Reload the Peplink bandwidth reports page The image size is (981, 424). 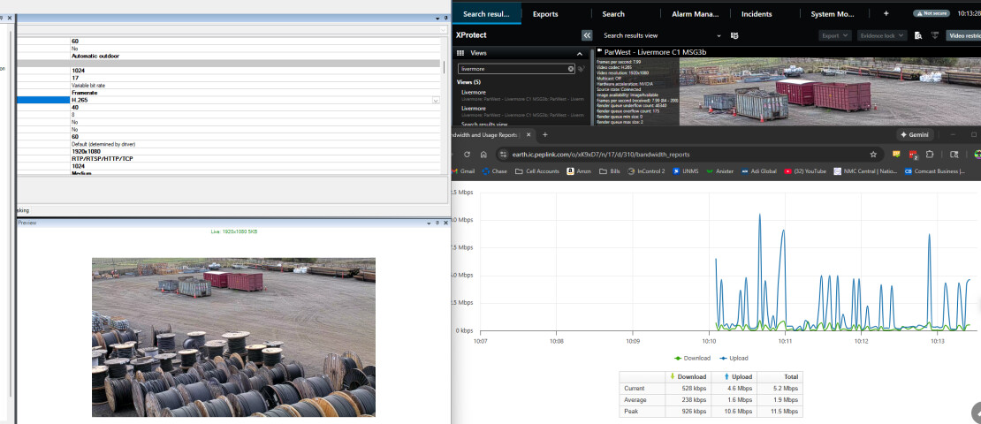tap(468, 154)
